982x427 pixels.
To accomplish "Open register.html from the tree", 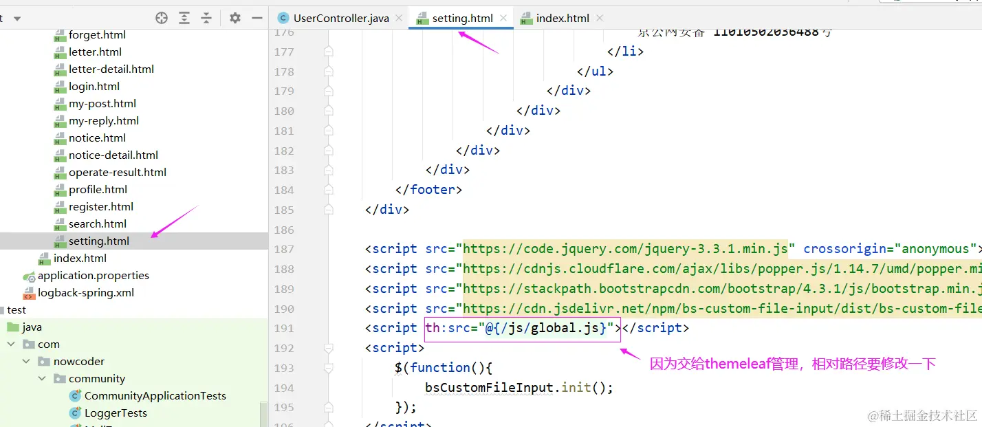I will click(101, 207).
